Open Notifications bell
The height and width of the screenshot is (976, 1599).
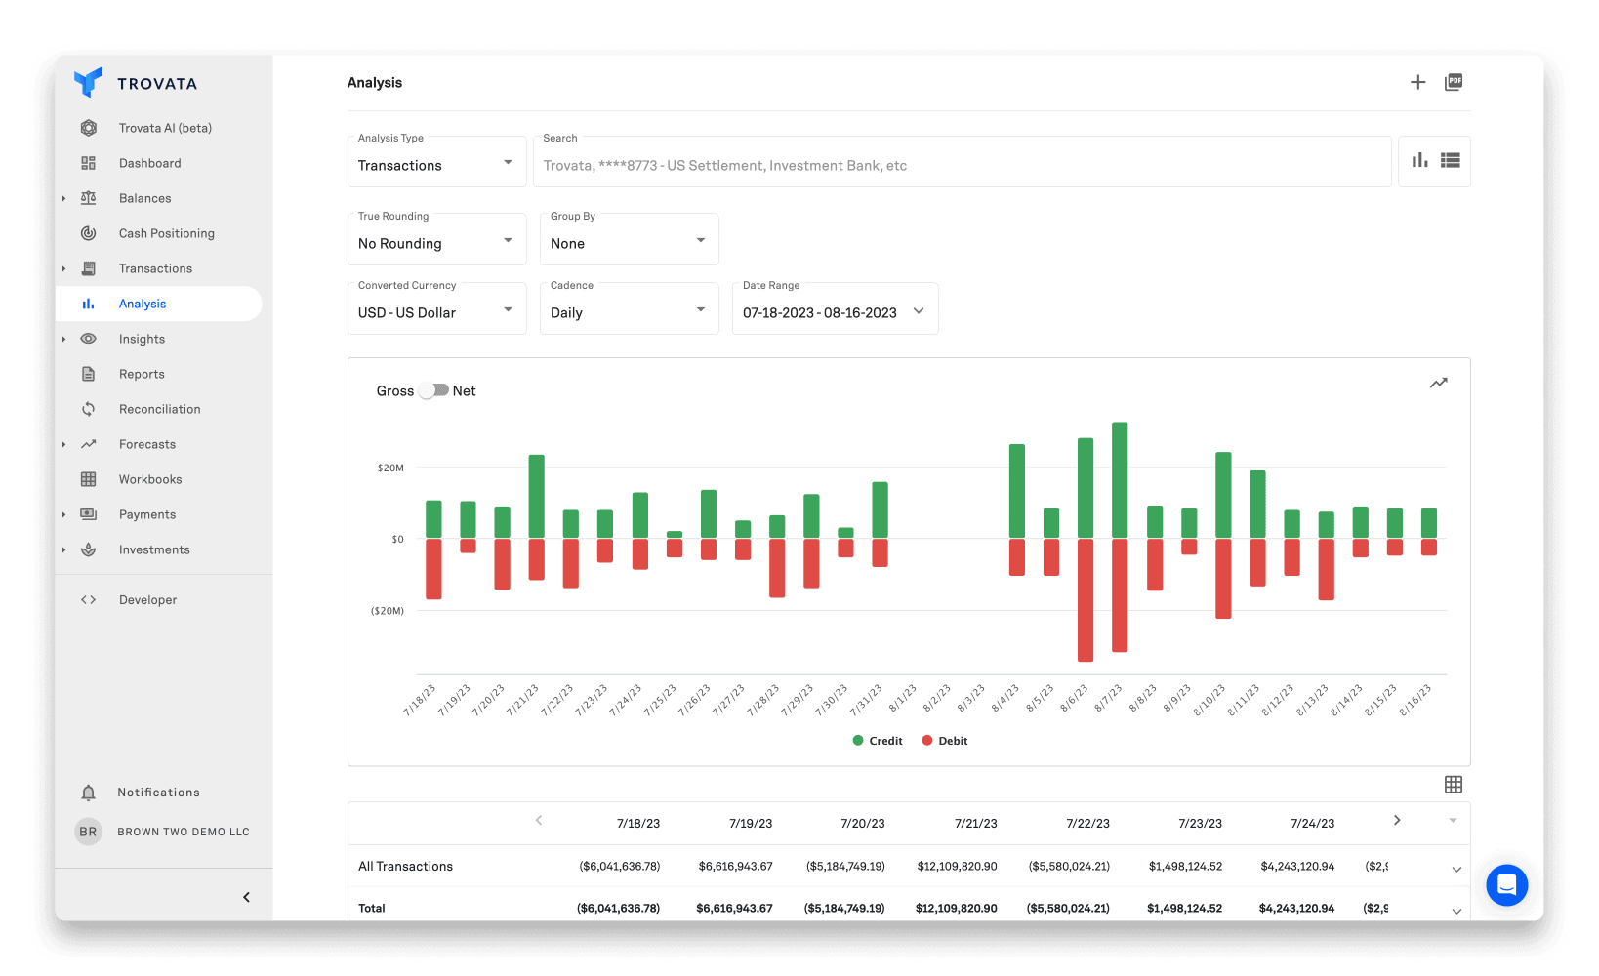click(89, 793)
